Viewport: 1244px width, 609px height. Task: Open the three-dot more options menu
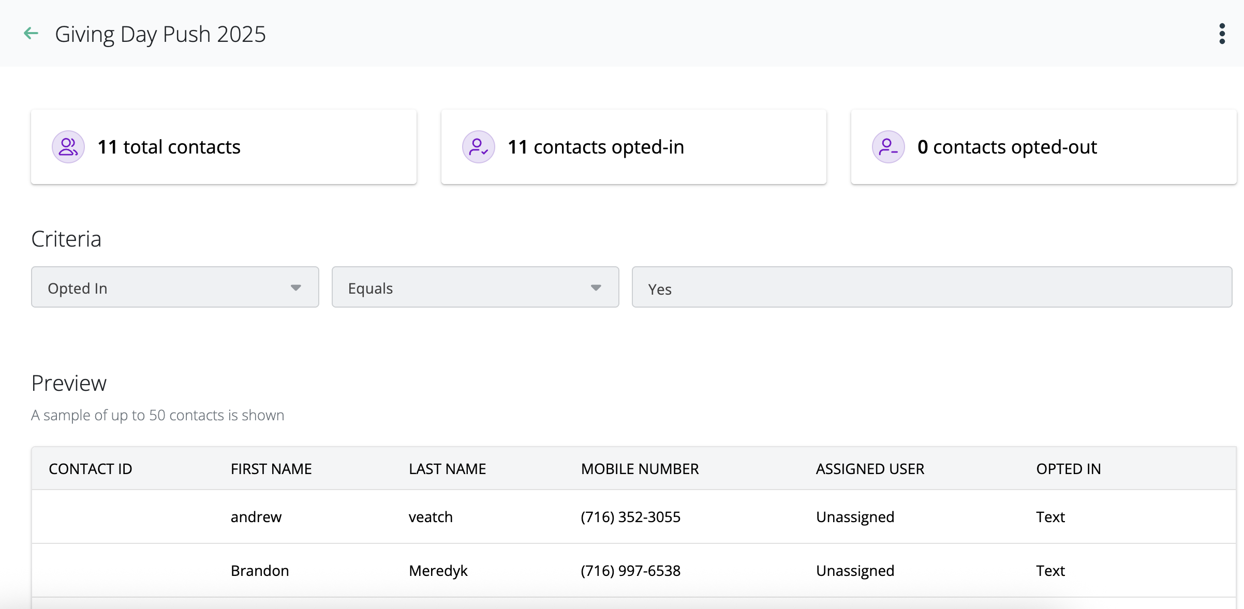(1222, 34)
